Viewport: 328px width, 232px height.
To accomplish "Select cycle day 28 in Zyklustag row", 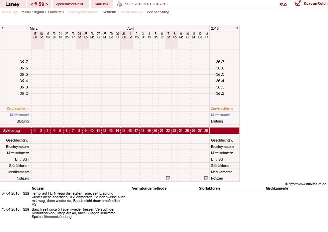I will tap(206, 131).
